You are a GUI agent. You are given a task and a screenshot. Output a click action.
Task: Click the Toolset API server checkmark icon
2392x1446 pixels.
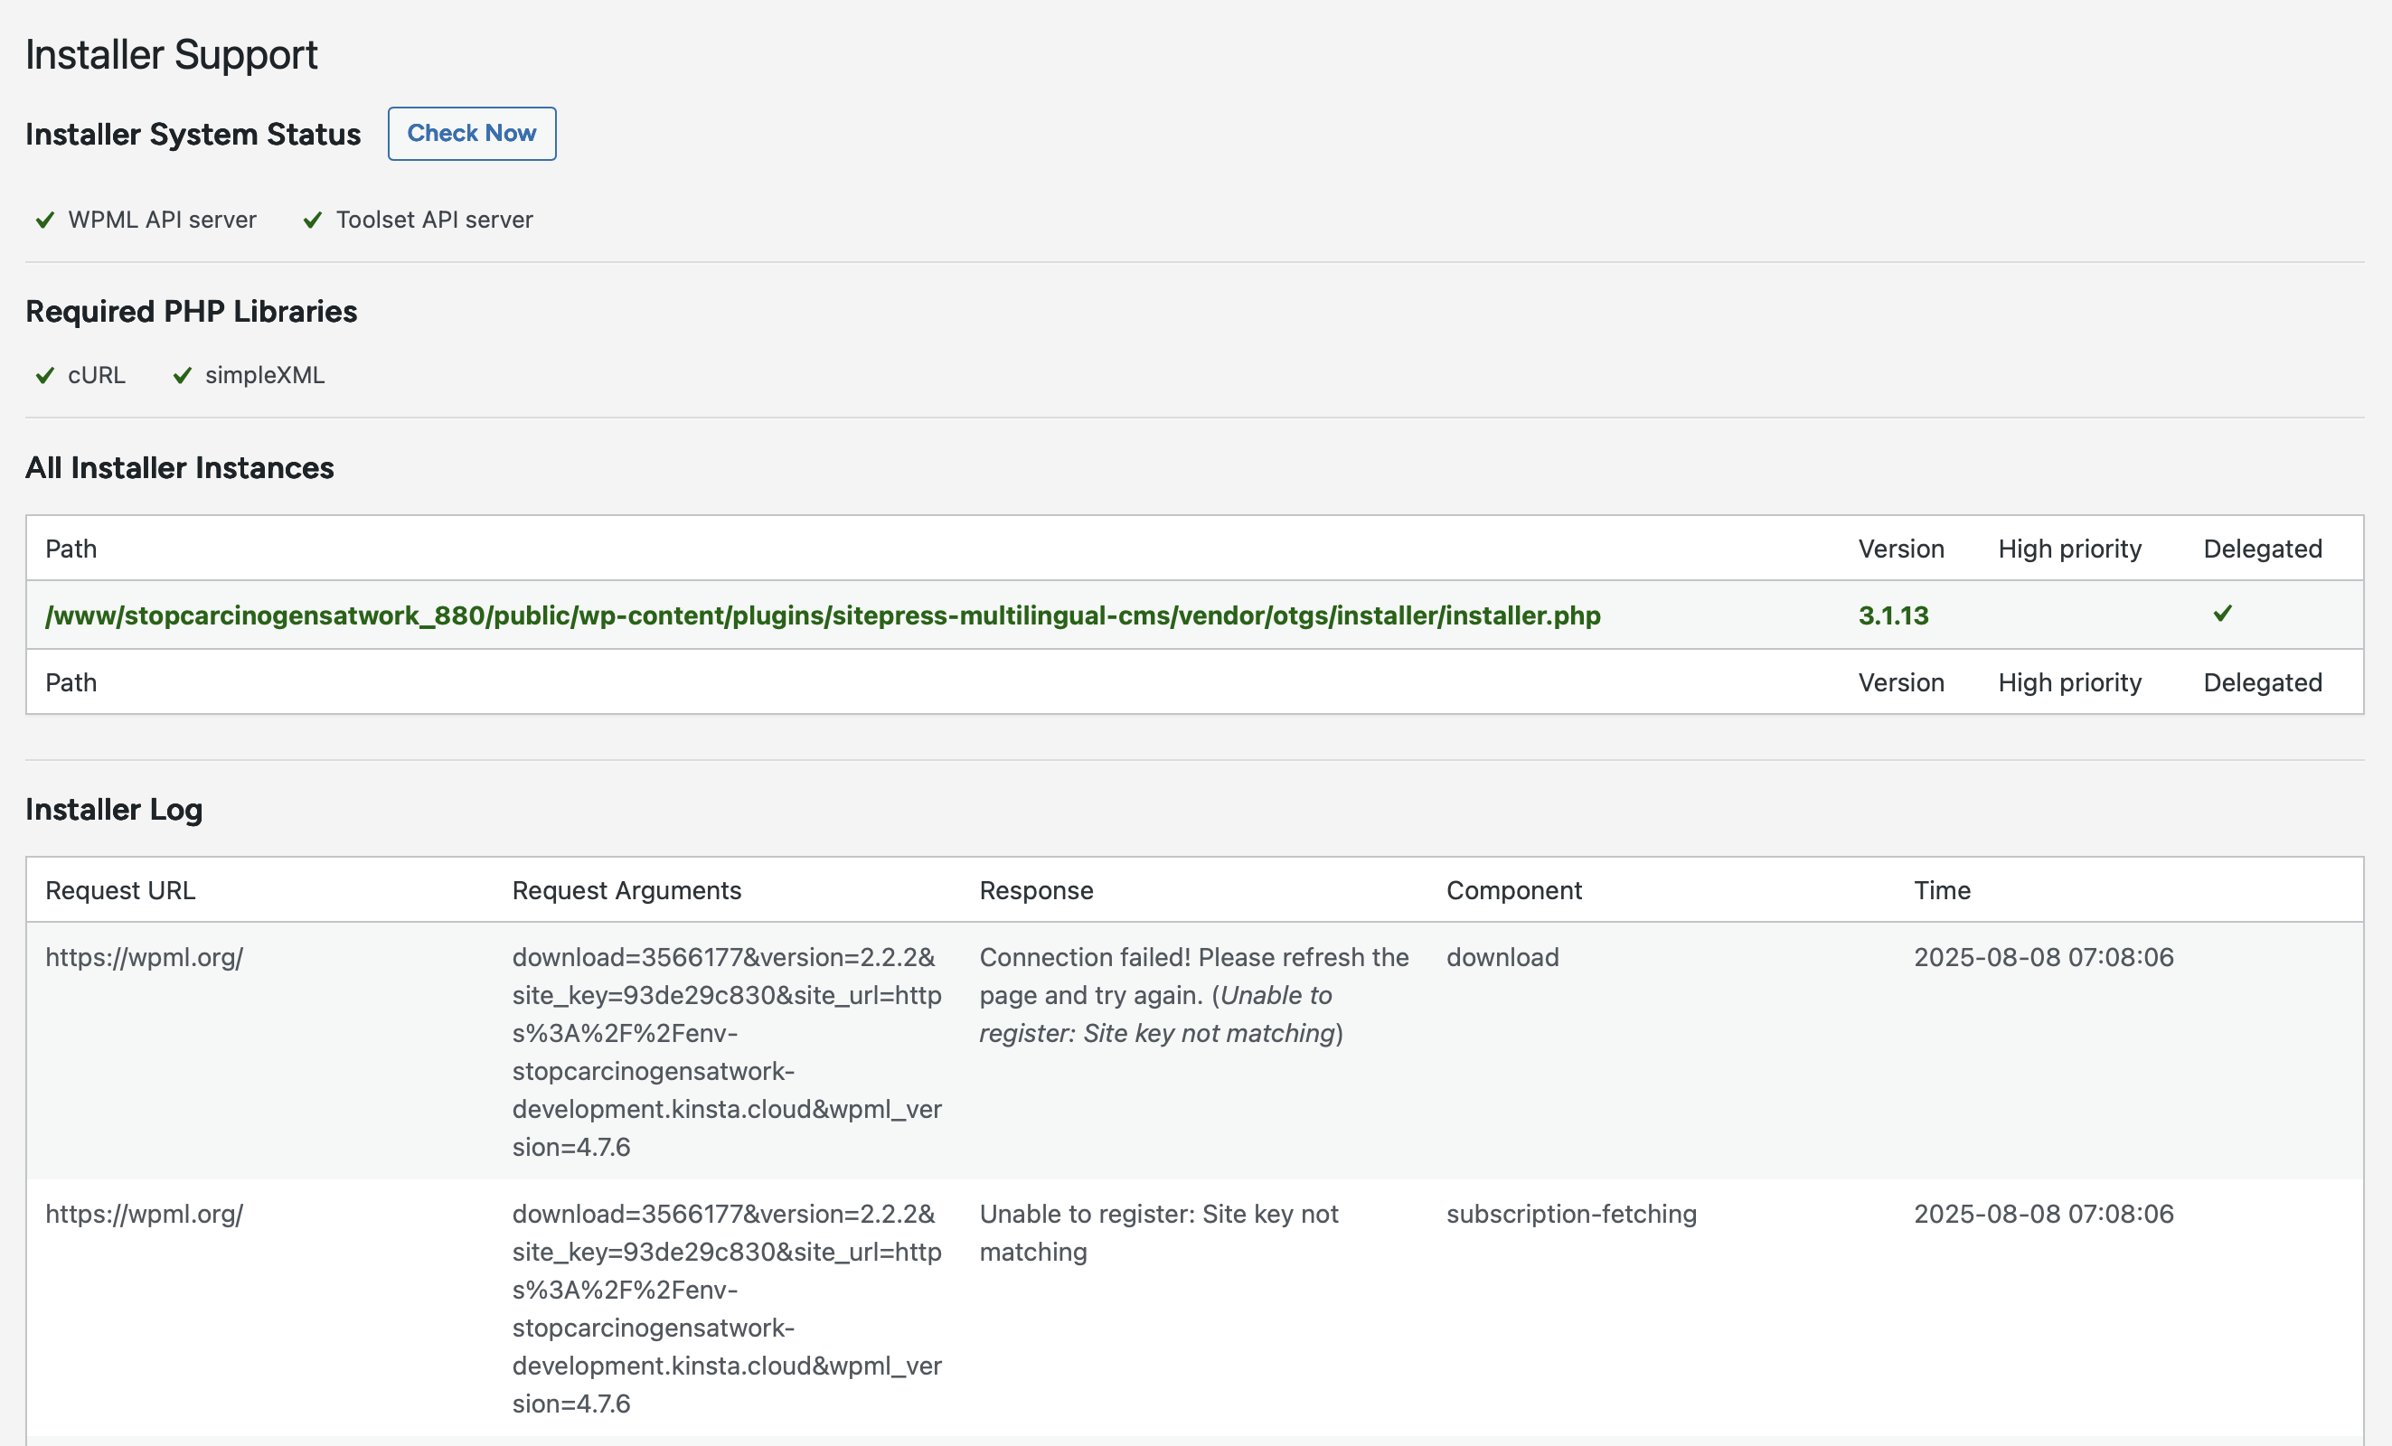pos(313,221)
